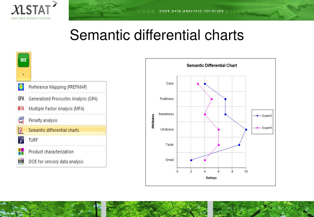The height and width of the screenshot is (217, 314).
Task: Click the green MX button icon
Action: tap(23, 60)
